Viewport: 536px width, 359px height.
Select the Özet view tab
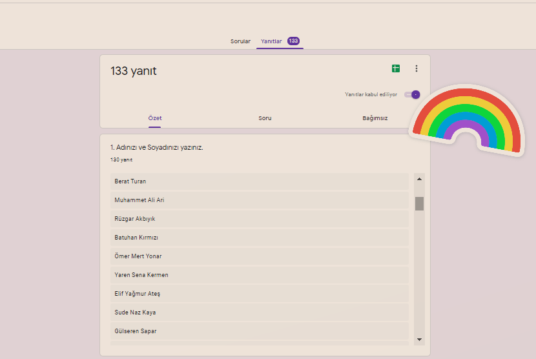[x=155, y=118]
